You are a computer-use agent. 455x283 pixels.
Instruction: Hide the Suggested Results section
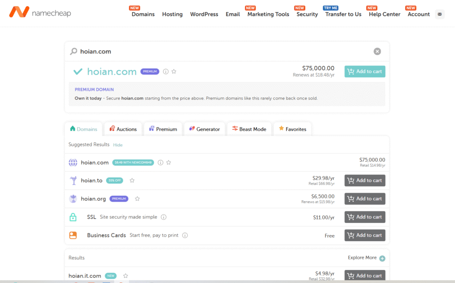[x=118, y=145]
